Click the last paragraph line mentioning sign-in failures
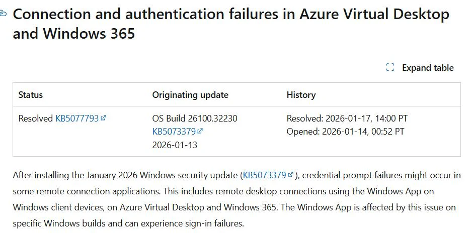Screen dimensions: 471x237 [x=128, y=223]
